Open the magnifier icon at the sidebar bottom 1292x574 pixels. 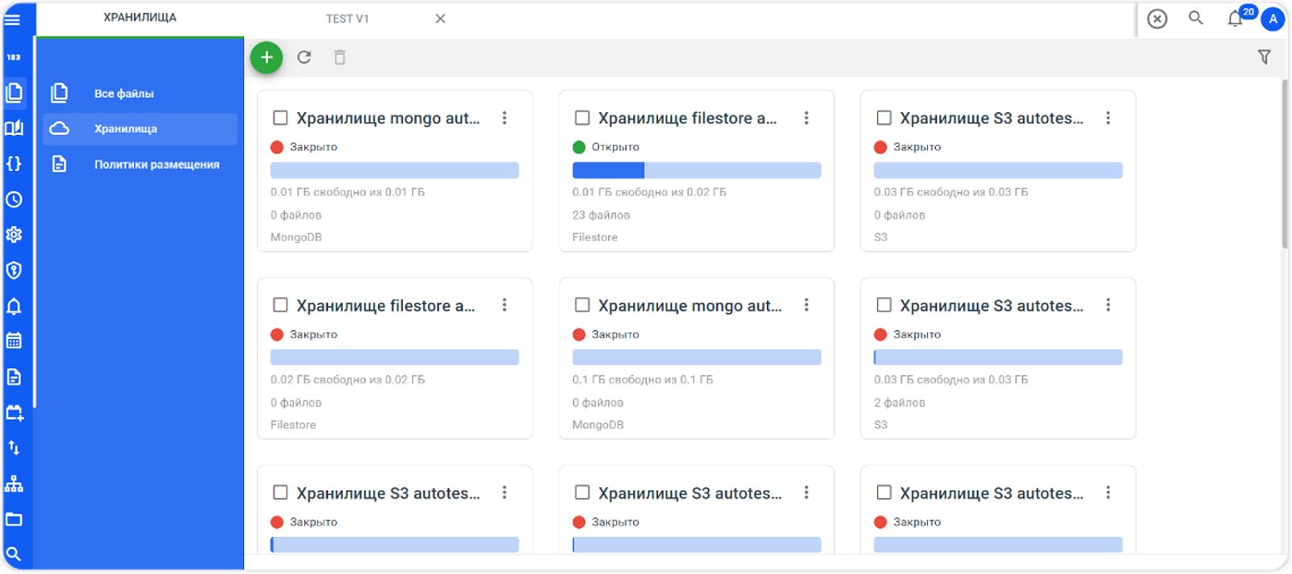pyautogui.click(x=14, y=554)
